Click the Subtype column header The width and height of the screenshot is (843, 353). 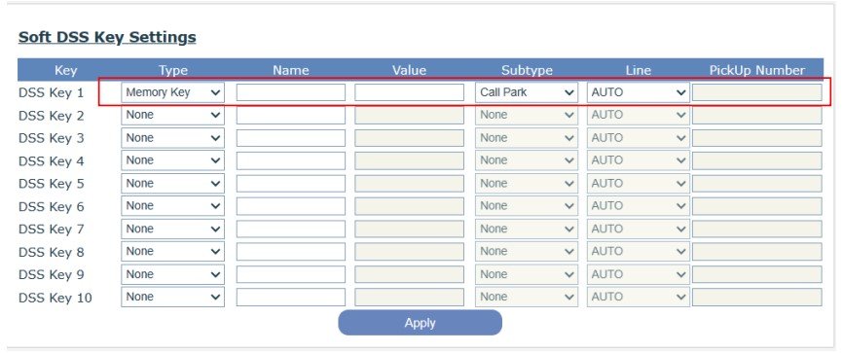tap(527, 70)
